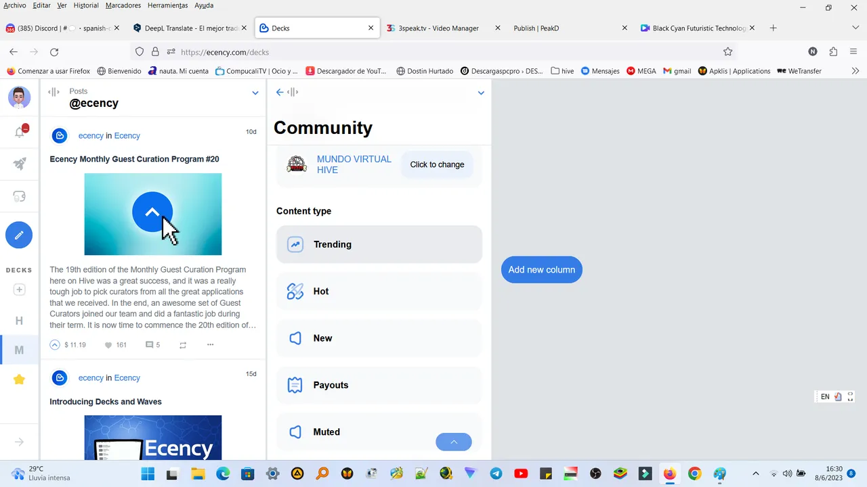Expand the @ecency Posts column chevron
The height and width of the screenshot is (487, 867).
255,93
